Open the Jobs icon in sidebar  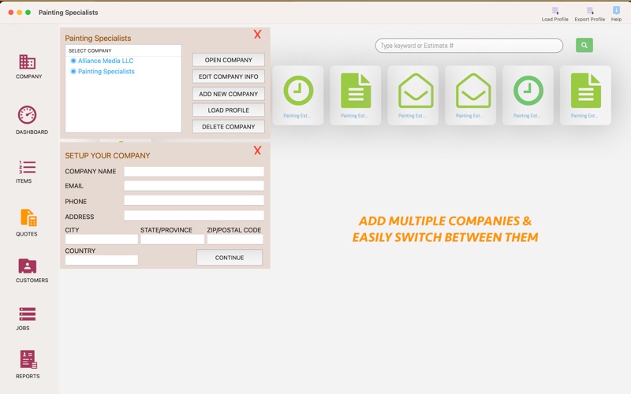(28, 314)
